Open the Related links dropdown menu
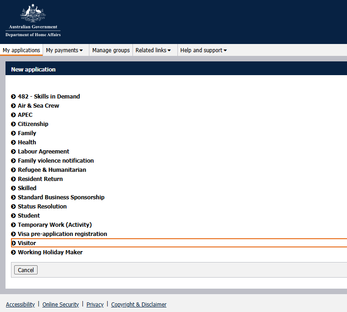 pos(153,50)
